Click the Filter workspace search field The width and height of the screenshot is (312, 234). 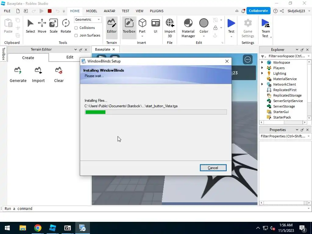pos(286,56)
